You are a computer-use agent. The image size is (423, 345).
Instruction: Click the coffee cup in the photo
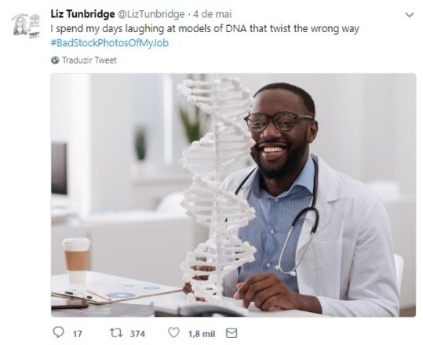point(77,260)
